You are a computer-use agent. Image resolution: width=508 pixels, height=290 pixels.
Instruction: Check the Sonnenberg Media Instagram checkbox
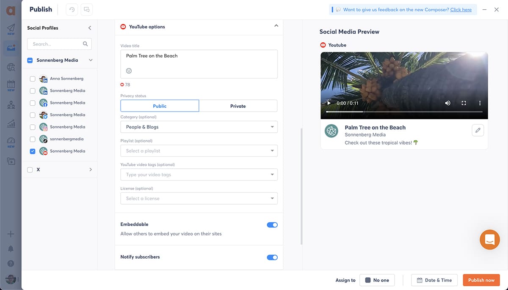pos(33,127)
